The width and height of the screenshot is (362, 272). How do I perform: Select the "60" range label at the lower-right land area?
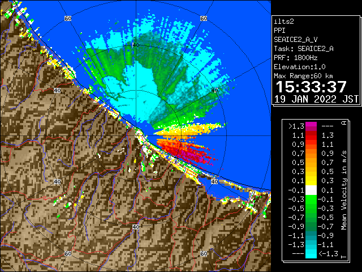coord(204,253)
